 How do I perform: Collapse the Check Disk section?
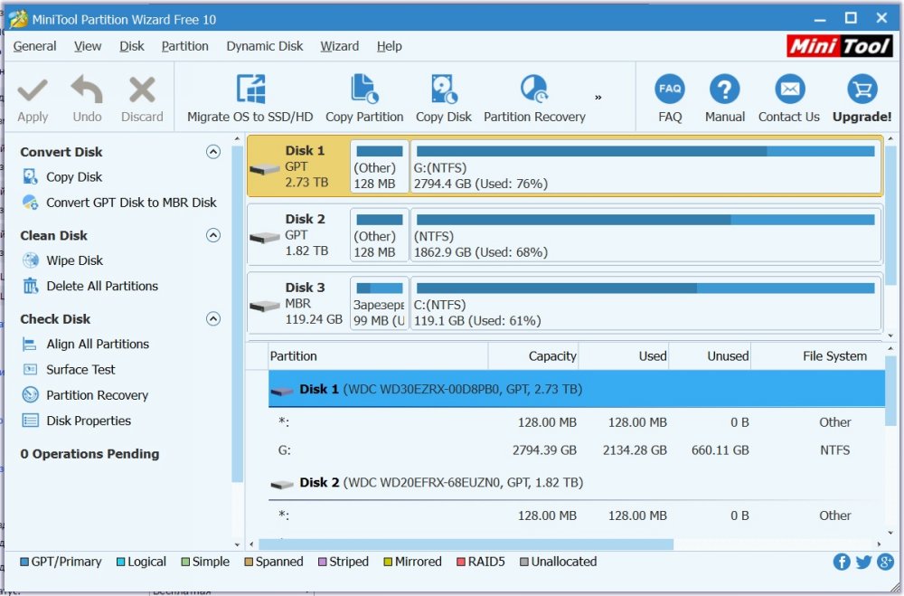coord(213,318)
